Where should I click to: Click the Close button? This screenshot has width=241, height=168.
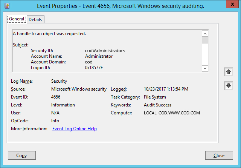[x=219, y=156]
